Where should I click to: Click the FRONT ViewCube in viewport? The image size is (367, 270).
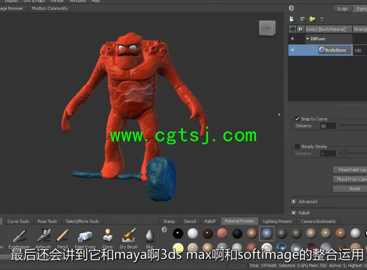coord(267,28)
